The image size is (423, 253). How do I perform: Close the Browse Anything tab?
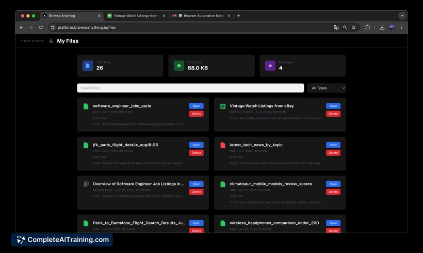coord(99,15)
